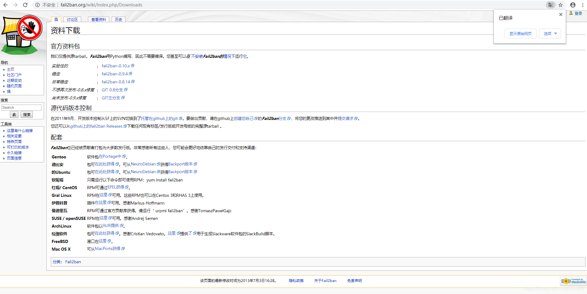Viewport: 587px width, 294px height.
Task: Click the Fail2ban logo image
Action: 22,35
